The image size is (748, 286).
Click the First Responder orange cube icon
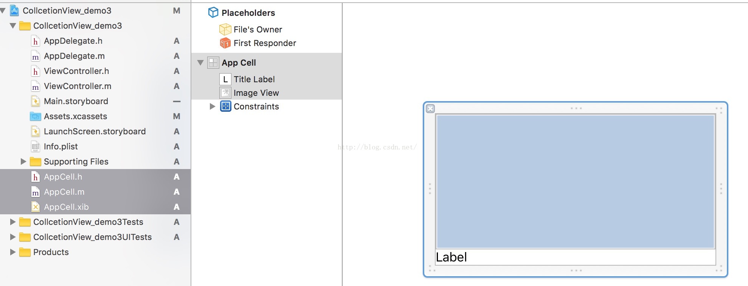click(x=225, y=43)
